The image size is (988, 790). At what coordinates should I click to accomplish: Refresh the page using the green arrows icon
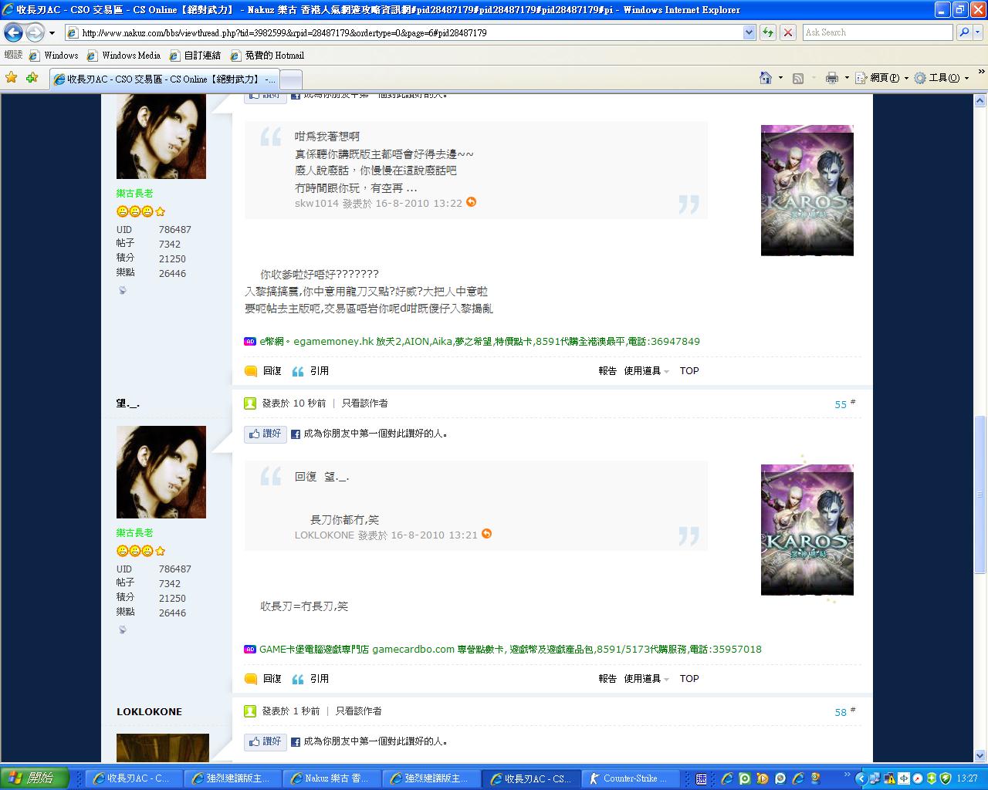[x=767, y=32]
